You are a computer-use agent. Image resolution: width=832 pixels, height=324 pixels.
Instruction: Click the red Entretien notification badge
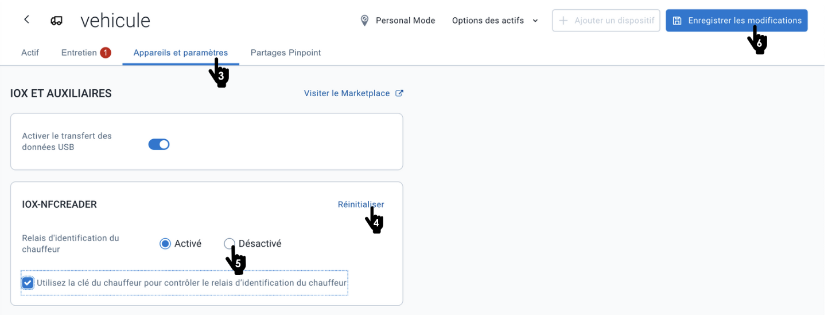[x=106, y=53]
